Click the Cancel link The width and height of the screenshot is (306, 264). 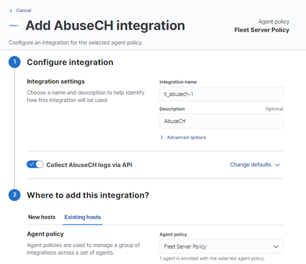click(24, 11)
